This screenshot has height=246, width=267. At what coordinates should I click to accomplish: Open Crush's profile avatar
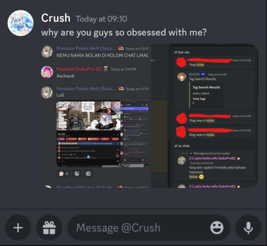coord(21,23)
